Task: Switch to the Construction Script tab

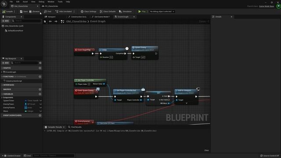Action: [77, 17]
